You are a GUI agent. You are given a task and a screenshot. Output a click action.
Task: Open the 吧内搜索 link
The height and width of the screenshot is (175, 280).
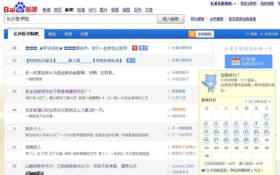[x=197, y=19]
